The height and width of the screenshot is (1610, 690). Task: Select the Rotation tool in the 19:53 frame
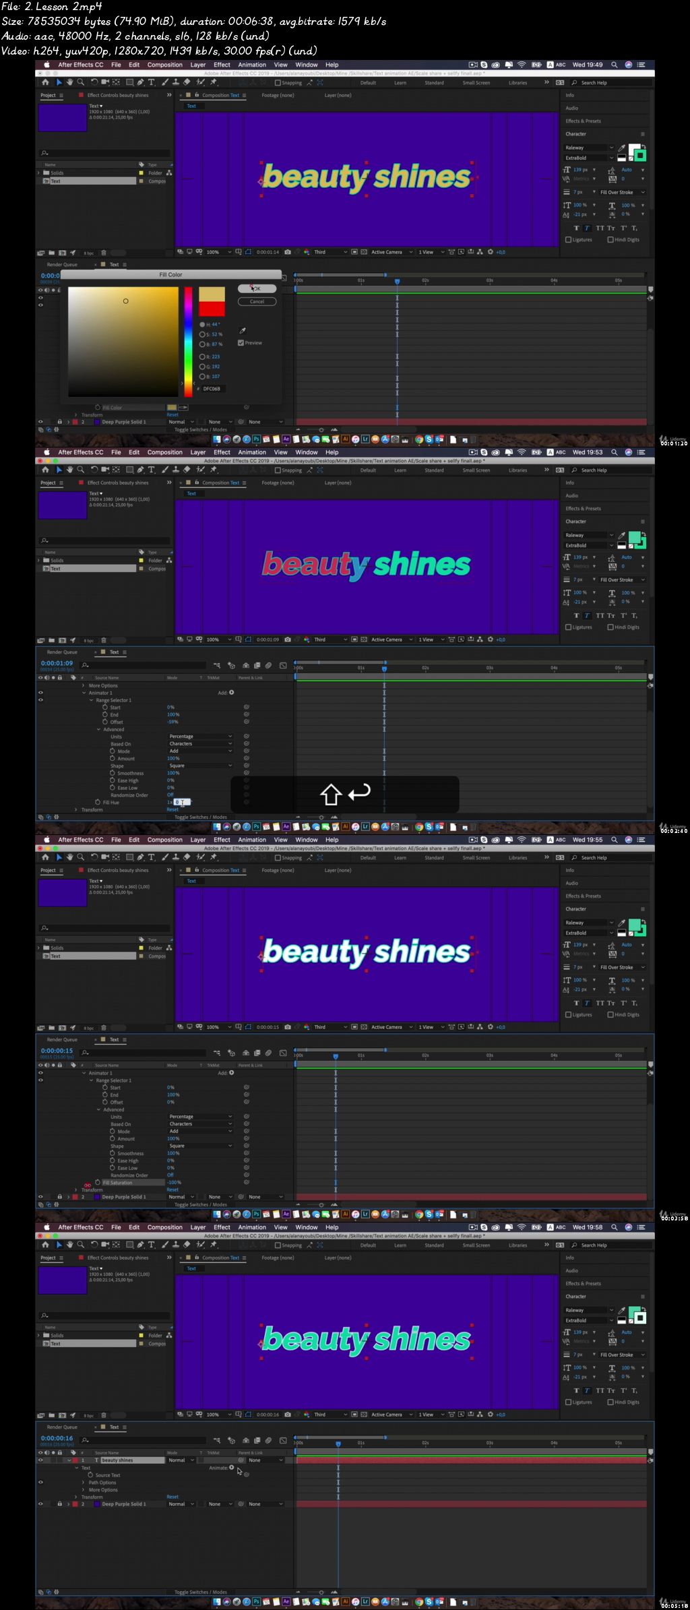tap(94, 470)
